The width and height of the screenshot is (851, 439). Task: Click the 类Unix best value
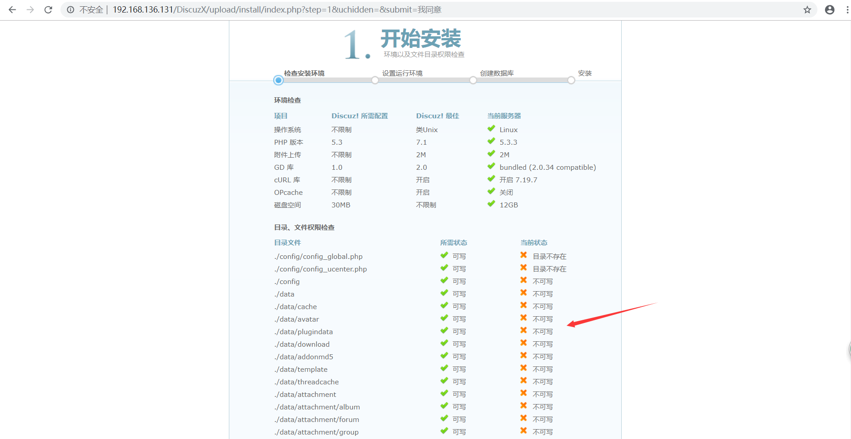[x=427, y=130]
